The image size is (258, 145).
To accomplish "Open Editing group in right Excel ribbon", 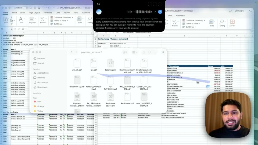I will [x=222, y=23].
